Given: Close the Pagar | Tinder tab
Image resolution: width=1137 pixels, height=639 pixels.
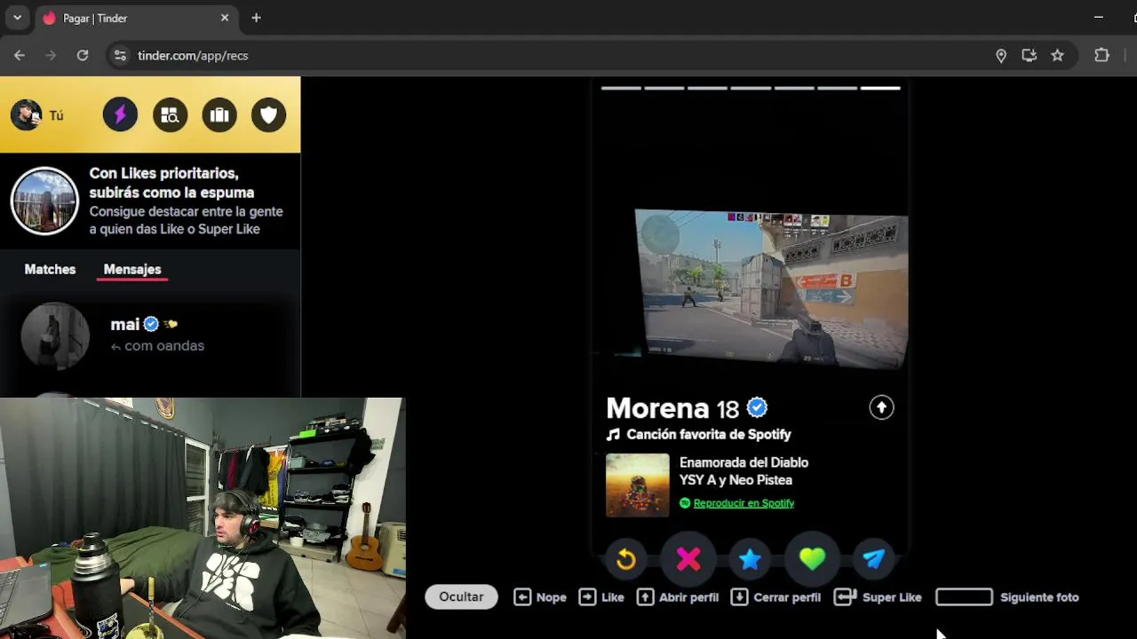Looking at the screenshot, I should (225, 18).
